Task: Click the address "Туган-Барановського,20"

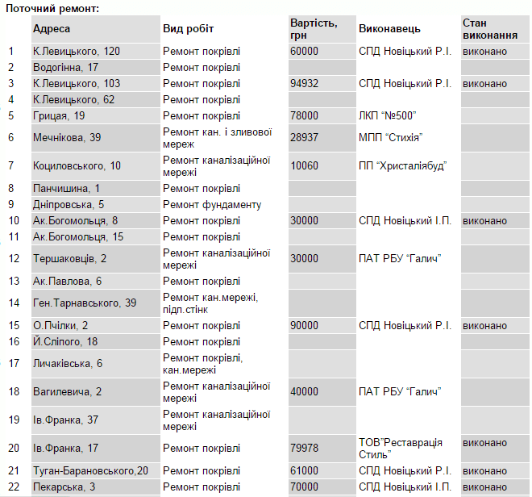Action: click(90, 471)
